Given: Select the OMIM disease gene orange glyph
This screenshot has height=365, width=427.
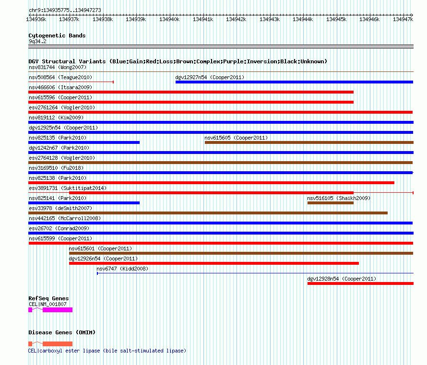Looking at the screenshot, I should coord(50,344).
